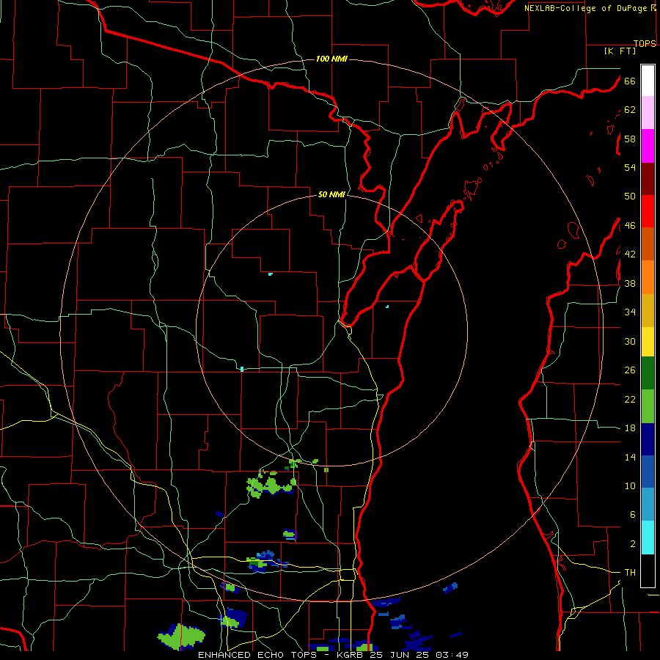
Task: Click the [K FT] units label
Action: coord(620,51)
